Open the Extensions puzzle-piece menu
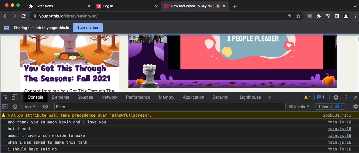 319,16
